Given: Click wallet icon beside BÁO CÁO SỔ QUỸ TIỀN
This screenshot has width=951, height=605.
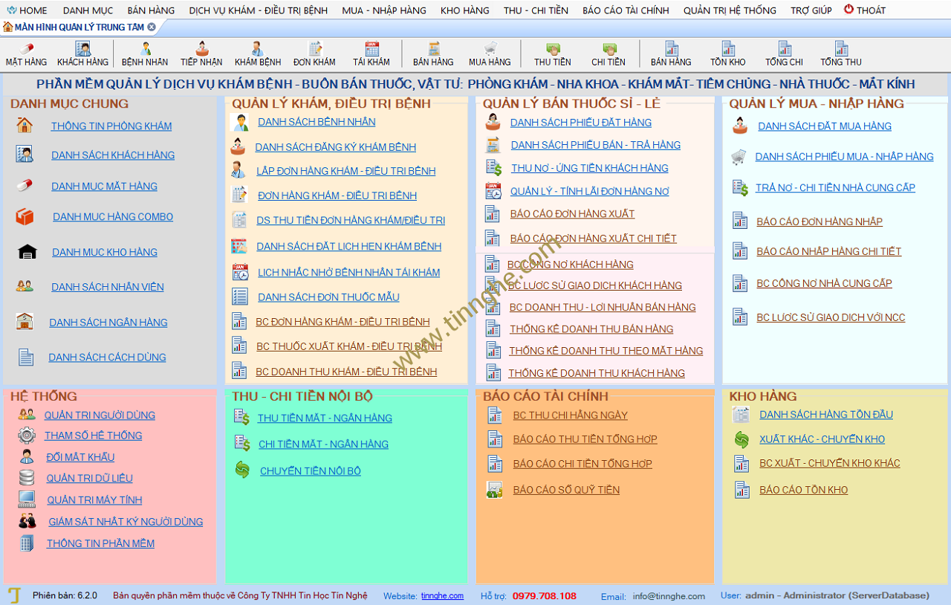Looking at the screenshot, I should pyautogui.click(x=495, y=489).
